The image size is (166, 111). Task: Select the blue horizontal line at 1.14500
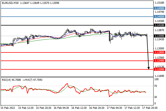(x=77, y=17)
